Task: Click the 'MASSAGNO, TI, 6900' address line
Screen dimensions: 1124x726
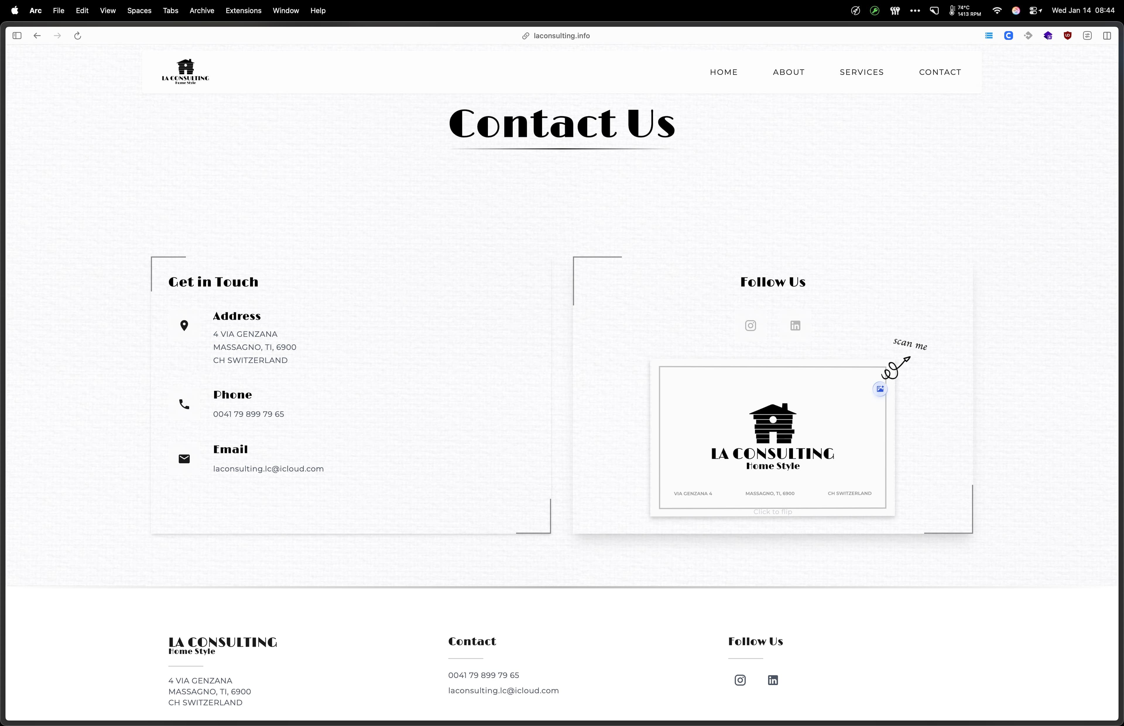Action: pos(255,347)
